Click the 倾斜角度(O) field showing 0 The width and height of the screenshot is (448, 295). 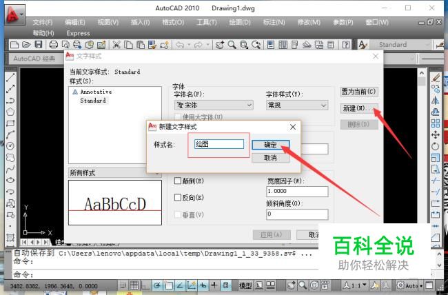(x=297, y=214)
